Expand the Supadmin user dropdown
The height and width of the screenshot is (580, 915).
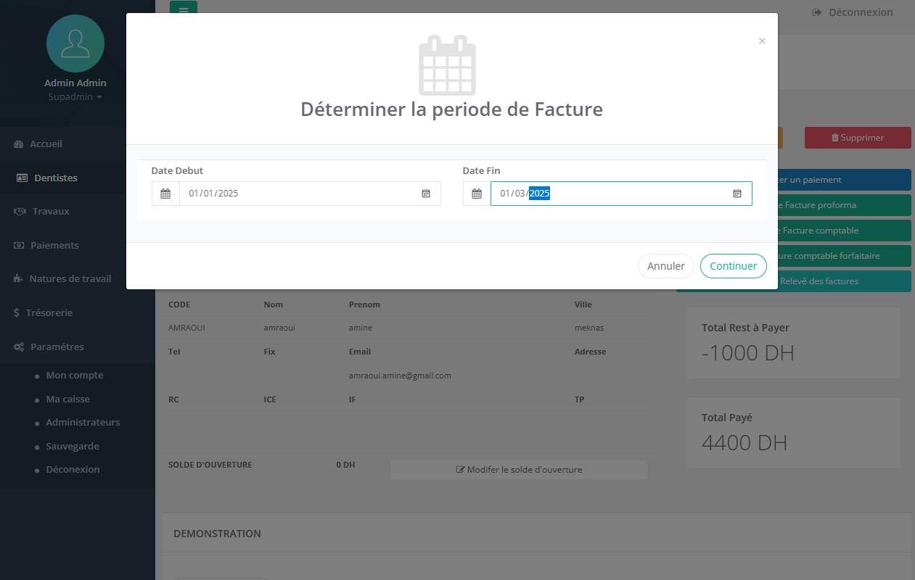tap(75, 96)
